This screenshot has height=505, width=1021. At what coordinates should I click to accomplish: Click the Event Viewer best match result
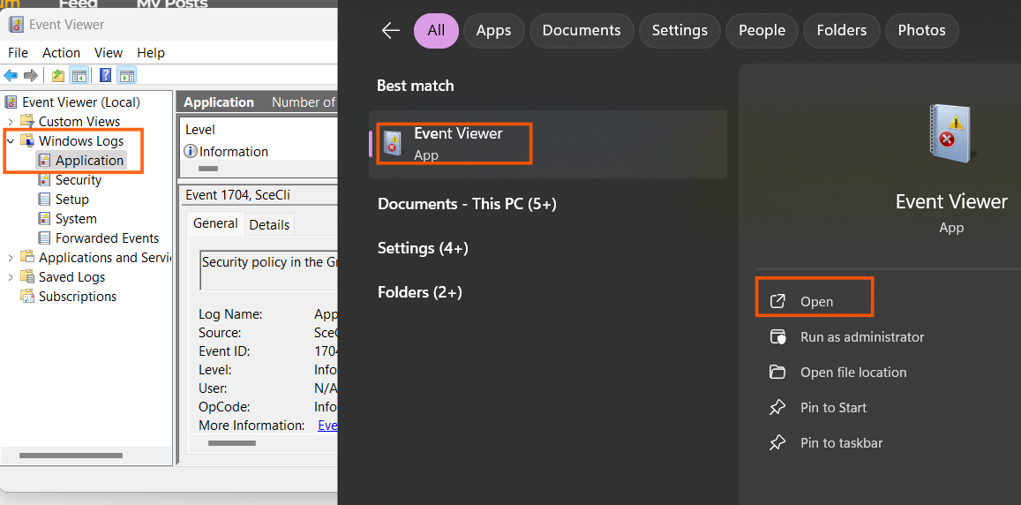coord(548,144)
